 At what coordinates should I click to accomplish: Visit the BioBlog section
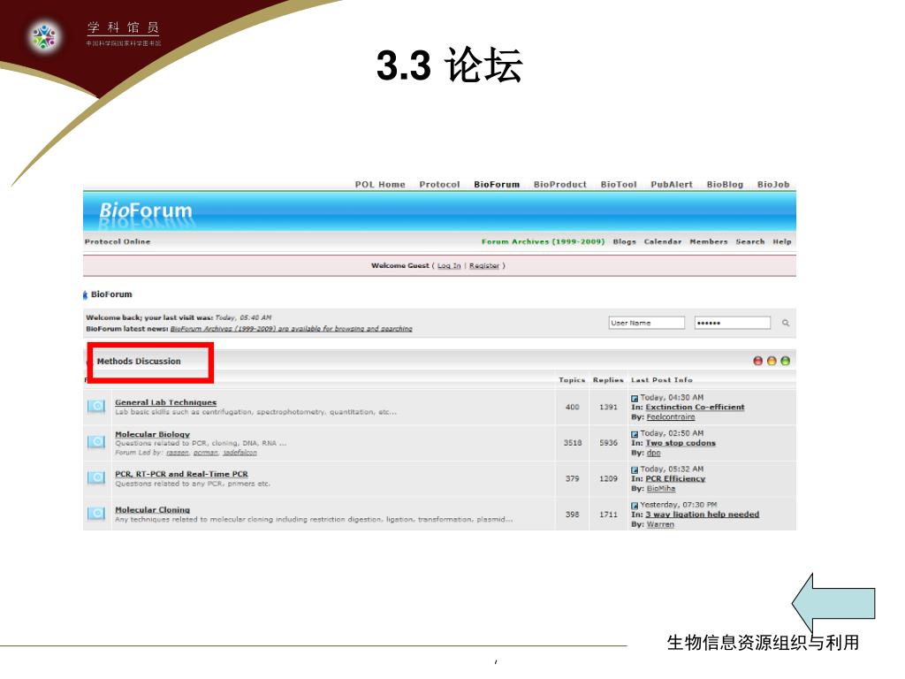click(x=725, y=184)
